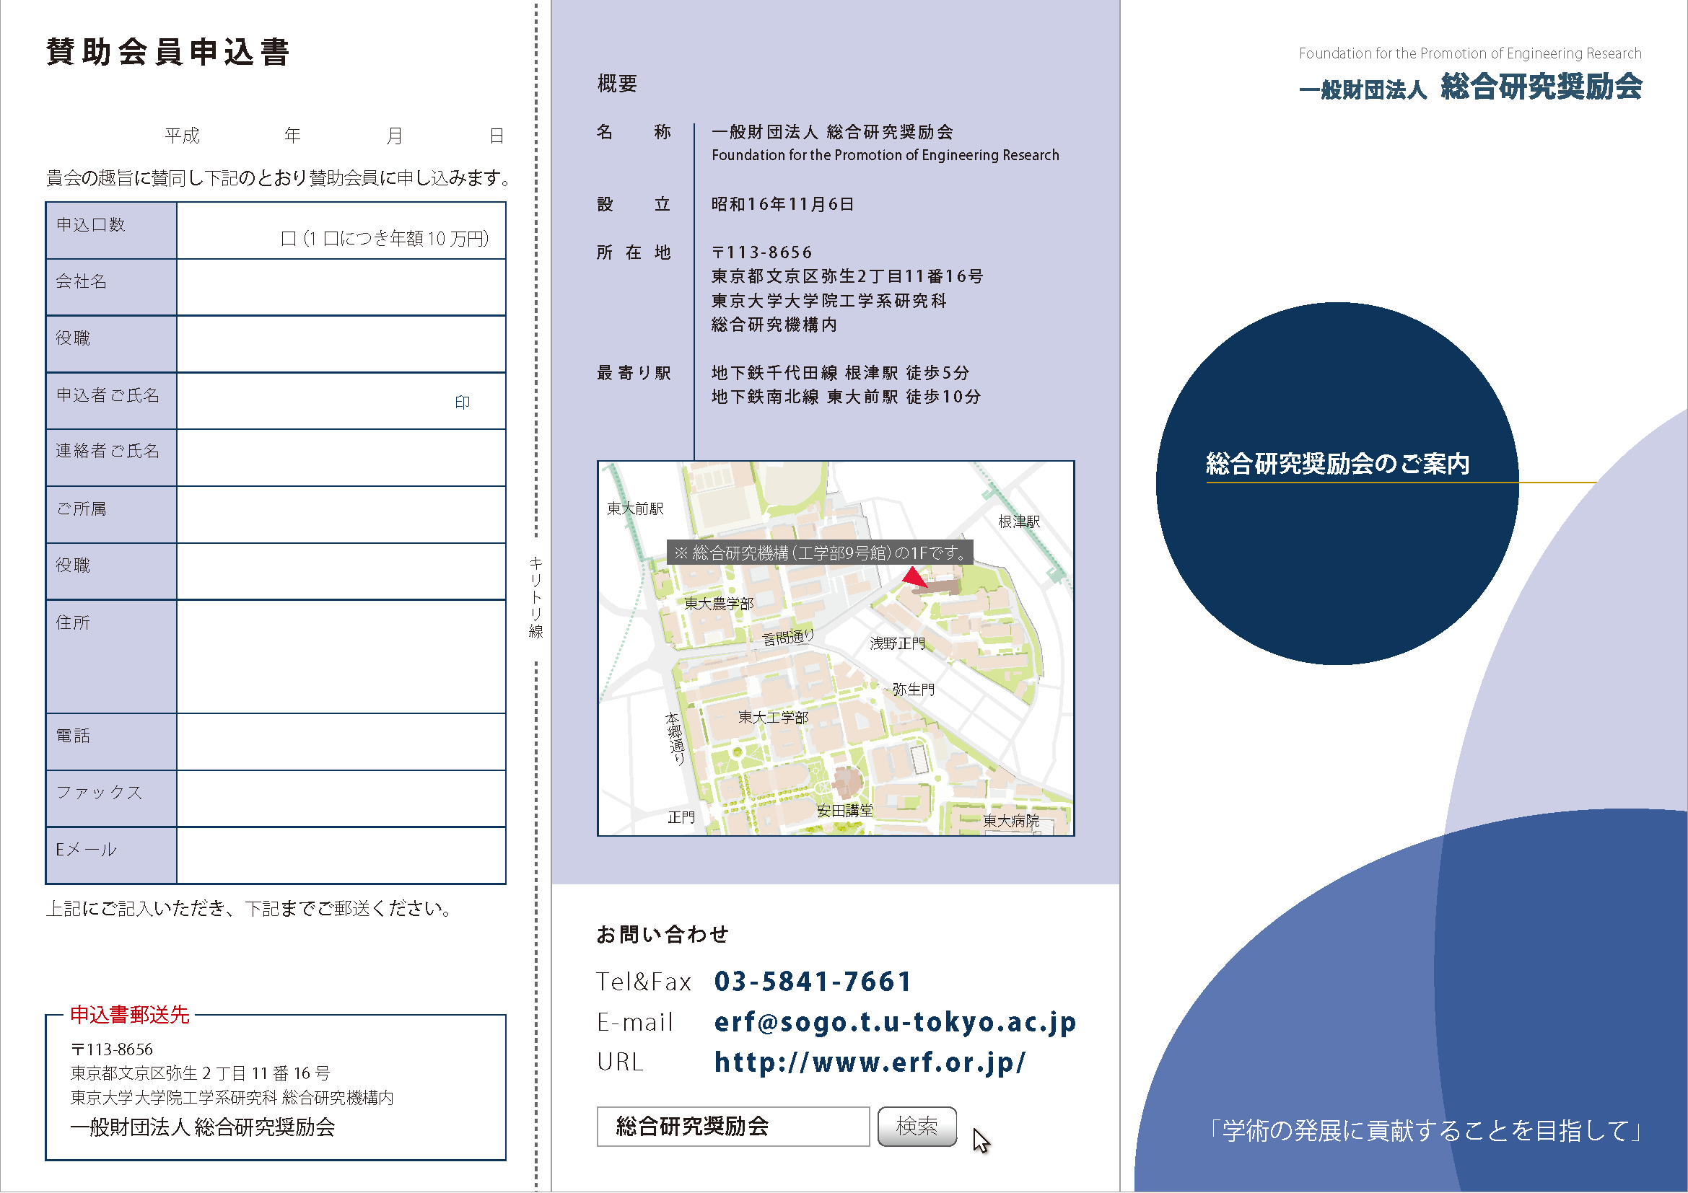Click the 概要 section heading
Screen dimensions: 1688x1193
tap(617, 83)
